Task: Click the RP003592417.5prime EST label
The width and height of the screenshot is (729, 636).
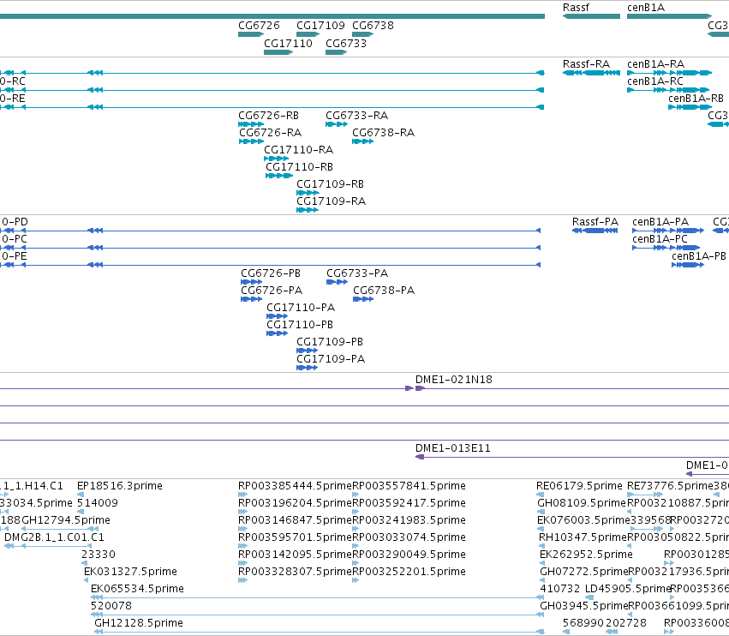Action: pos(409,503)
